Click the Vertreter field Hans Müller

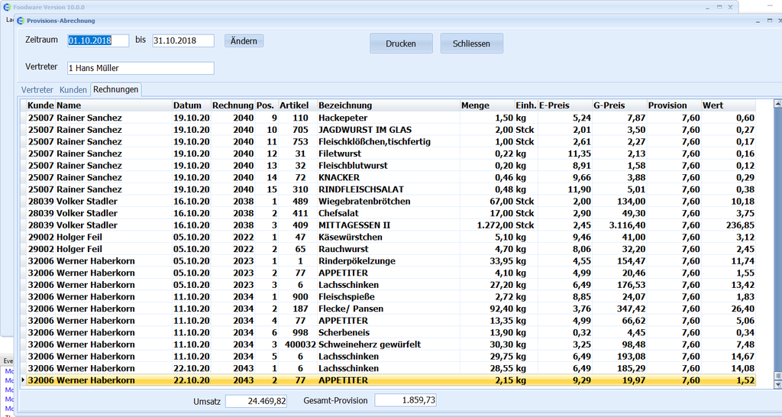click(140, 68)
